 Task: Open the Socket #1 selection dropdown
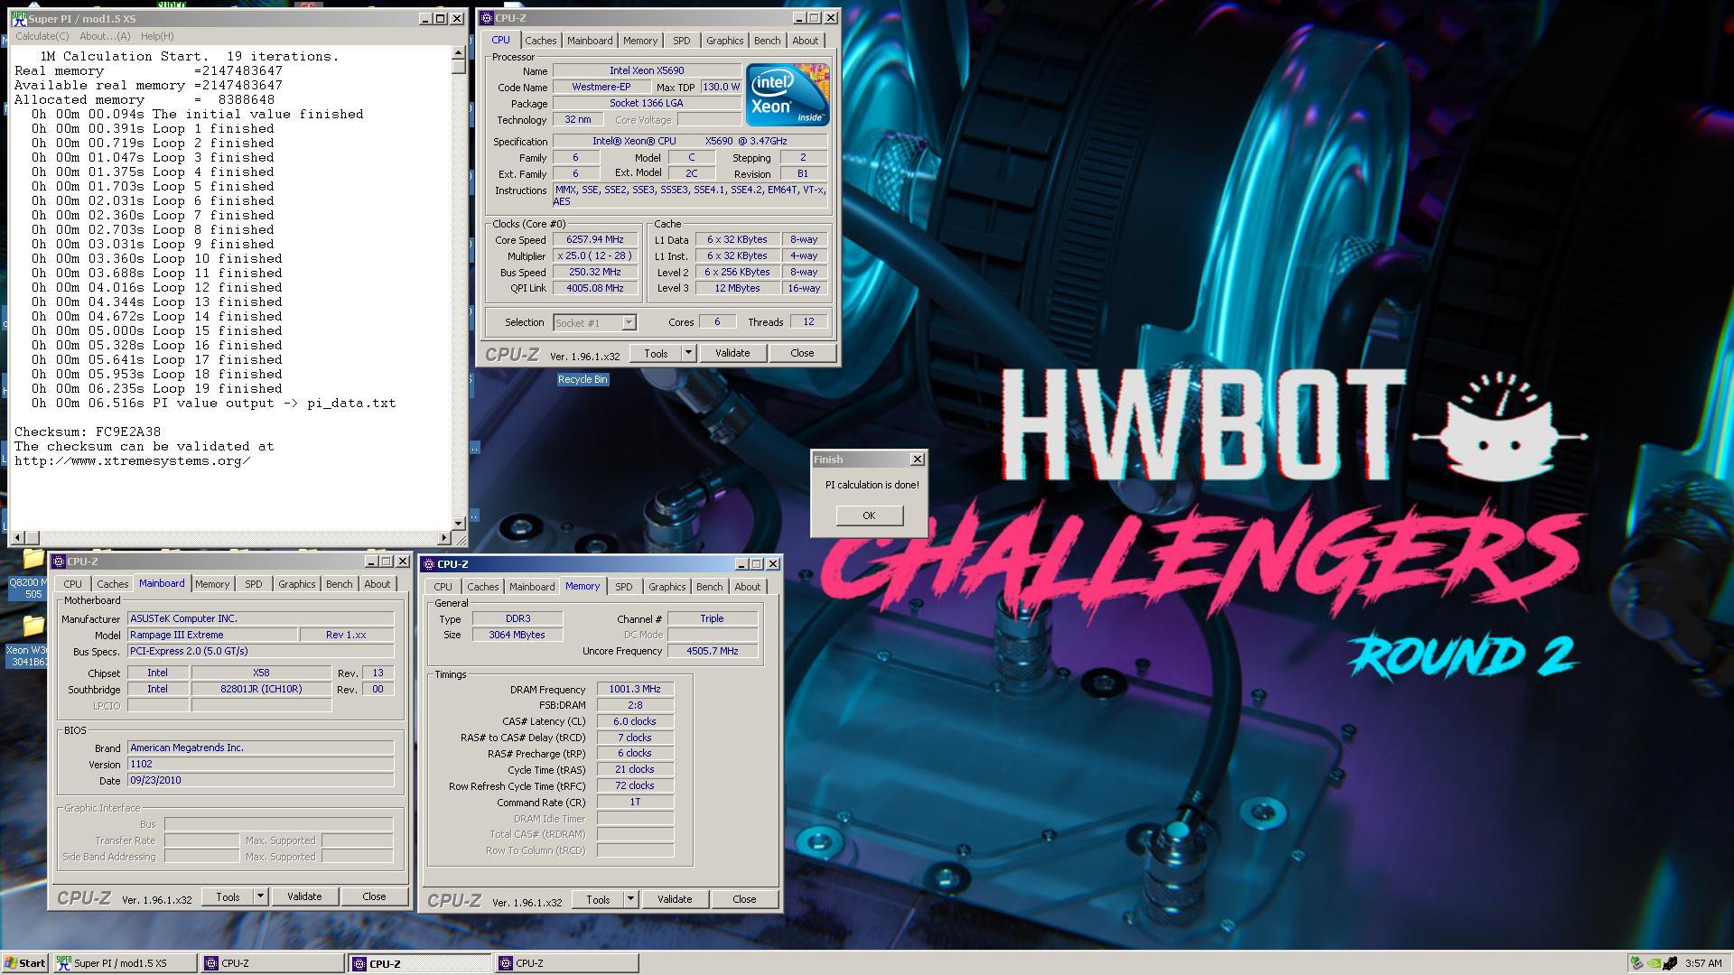(x=595, y=322)
